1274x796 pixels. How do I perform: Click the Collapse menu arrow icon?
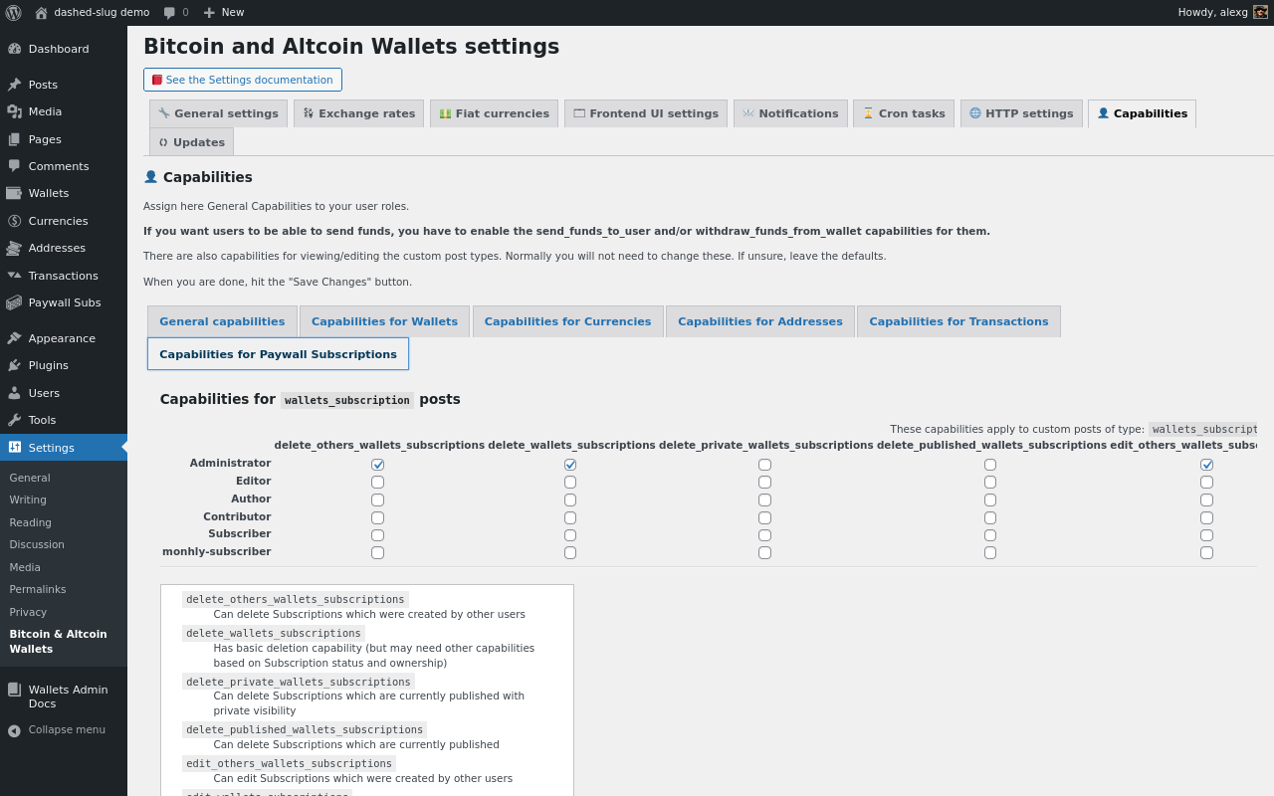point(14,730)
